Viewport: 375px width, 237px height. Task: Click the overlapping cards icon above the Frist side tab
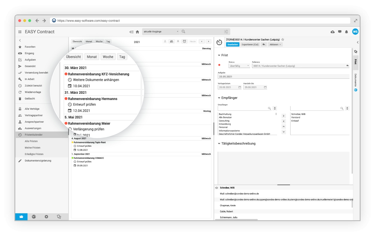coord(356,51)
